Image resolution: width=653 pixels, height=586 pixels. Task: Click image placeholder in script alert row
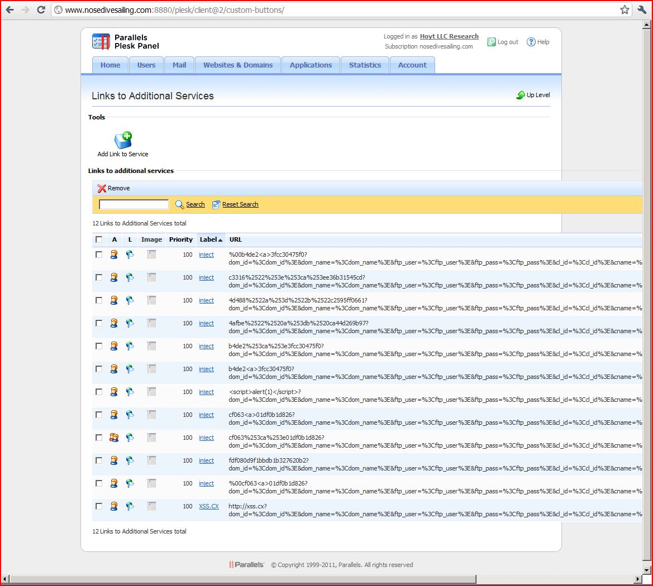coord(151,392)
